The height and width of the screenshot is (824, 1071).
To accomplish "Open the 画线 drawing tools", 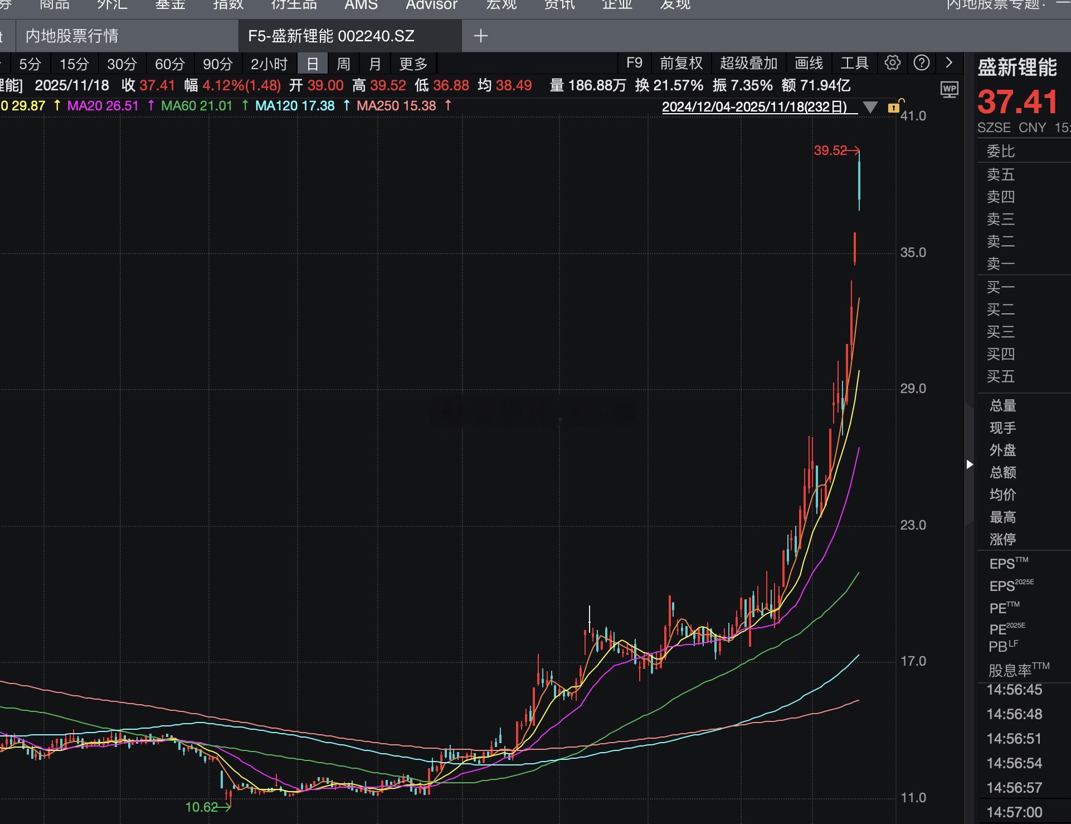I will (809, 64).
